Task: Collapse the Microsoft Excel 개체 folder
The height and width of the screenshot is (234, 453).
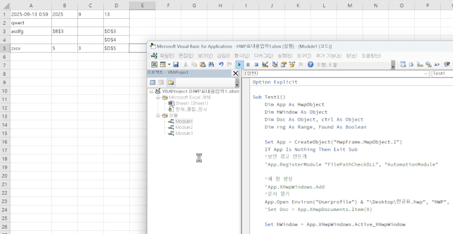Action: click(158, 97)
